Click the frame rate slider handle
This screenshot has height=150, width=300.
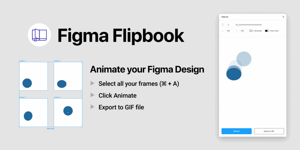238,25
